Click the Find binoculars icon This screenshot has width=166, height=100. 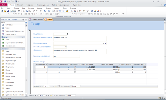[x=92, y=11]
